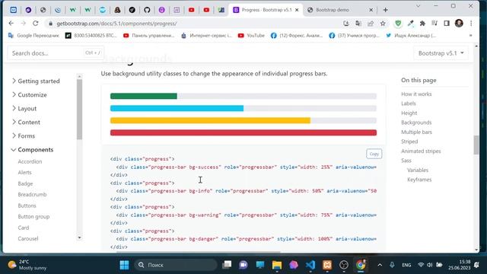Open the Windows Start menu
Image resolution: width=487 pixels, height=274 pixels.
[124, 265]
